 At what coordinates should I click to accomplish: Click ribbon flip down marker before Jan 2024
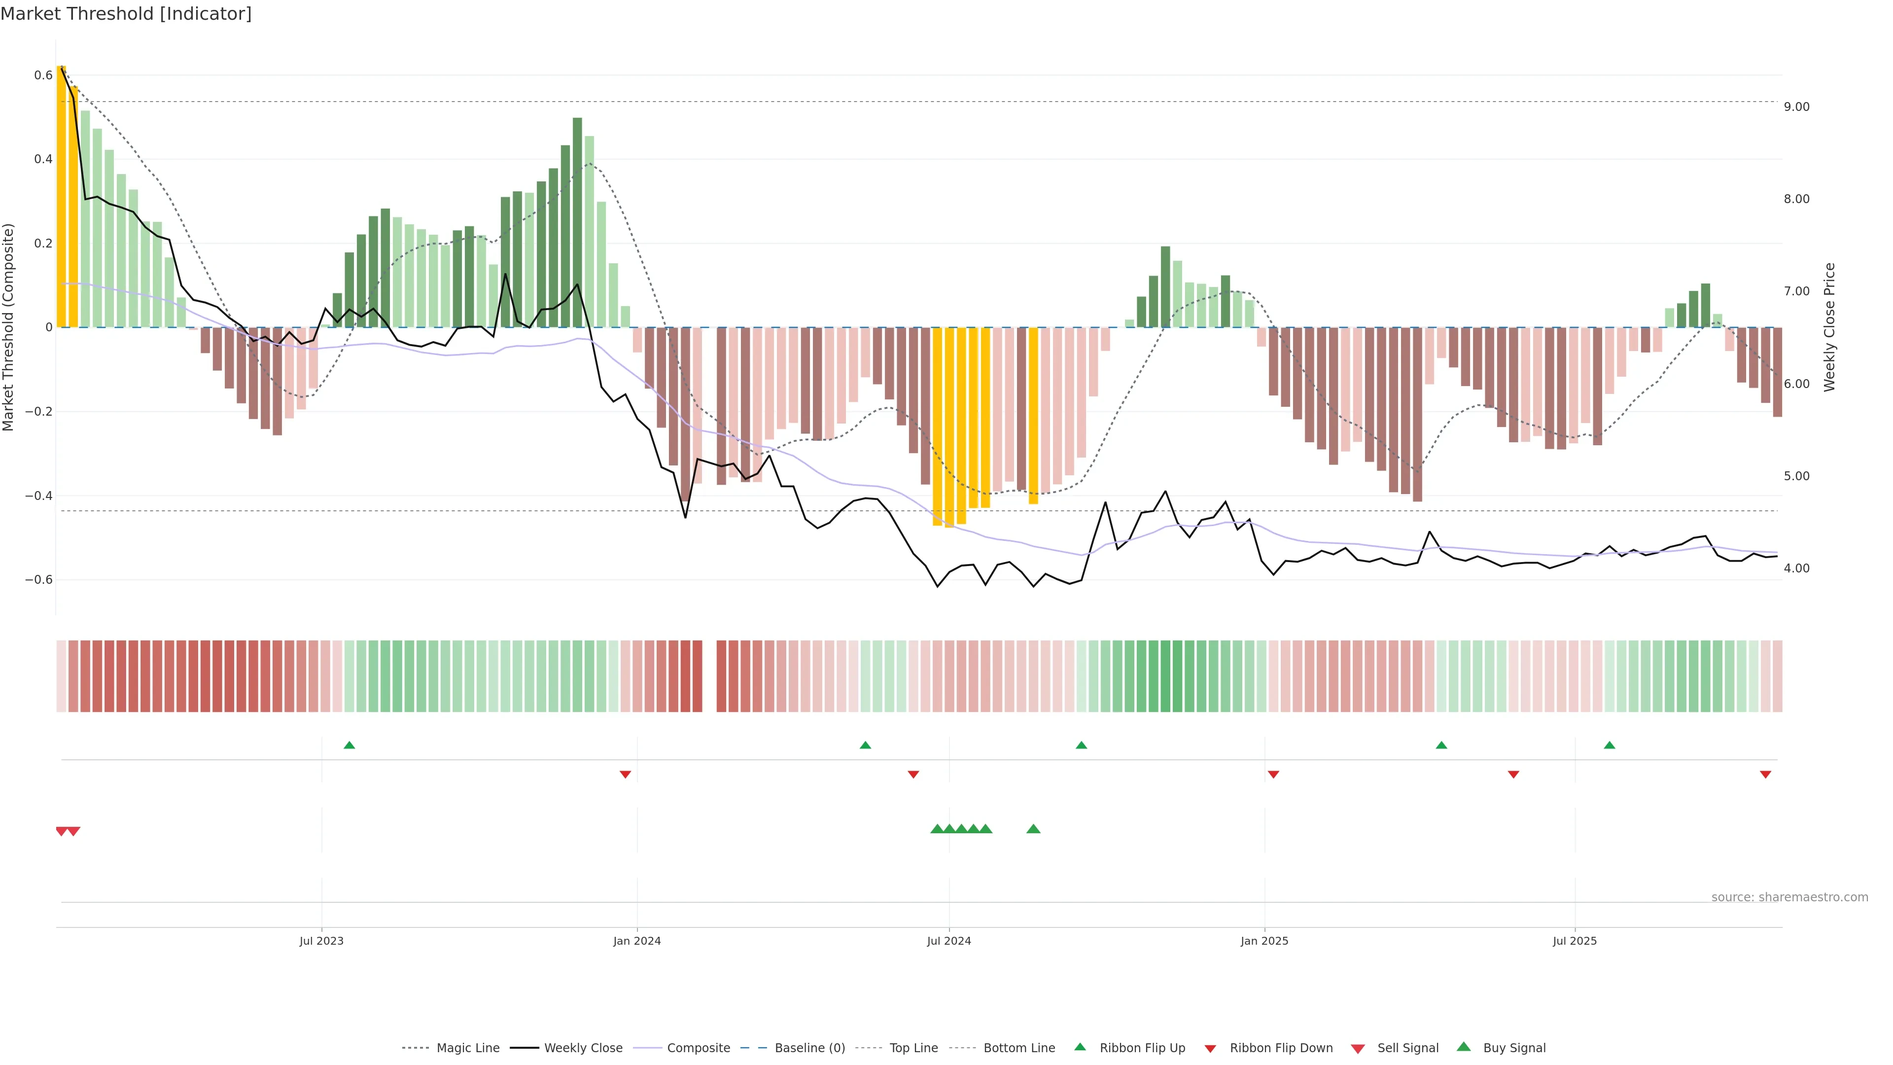point(626,774)
